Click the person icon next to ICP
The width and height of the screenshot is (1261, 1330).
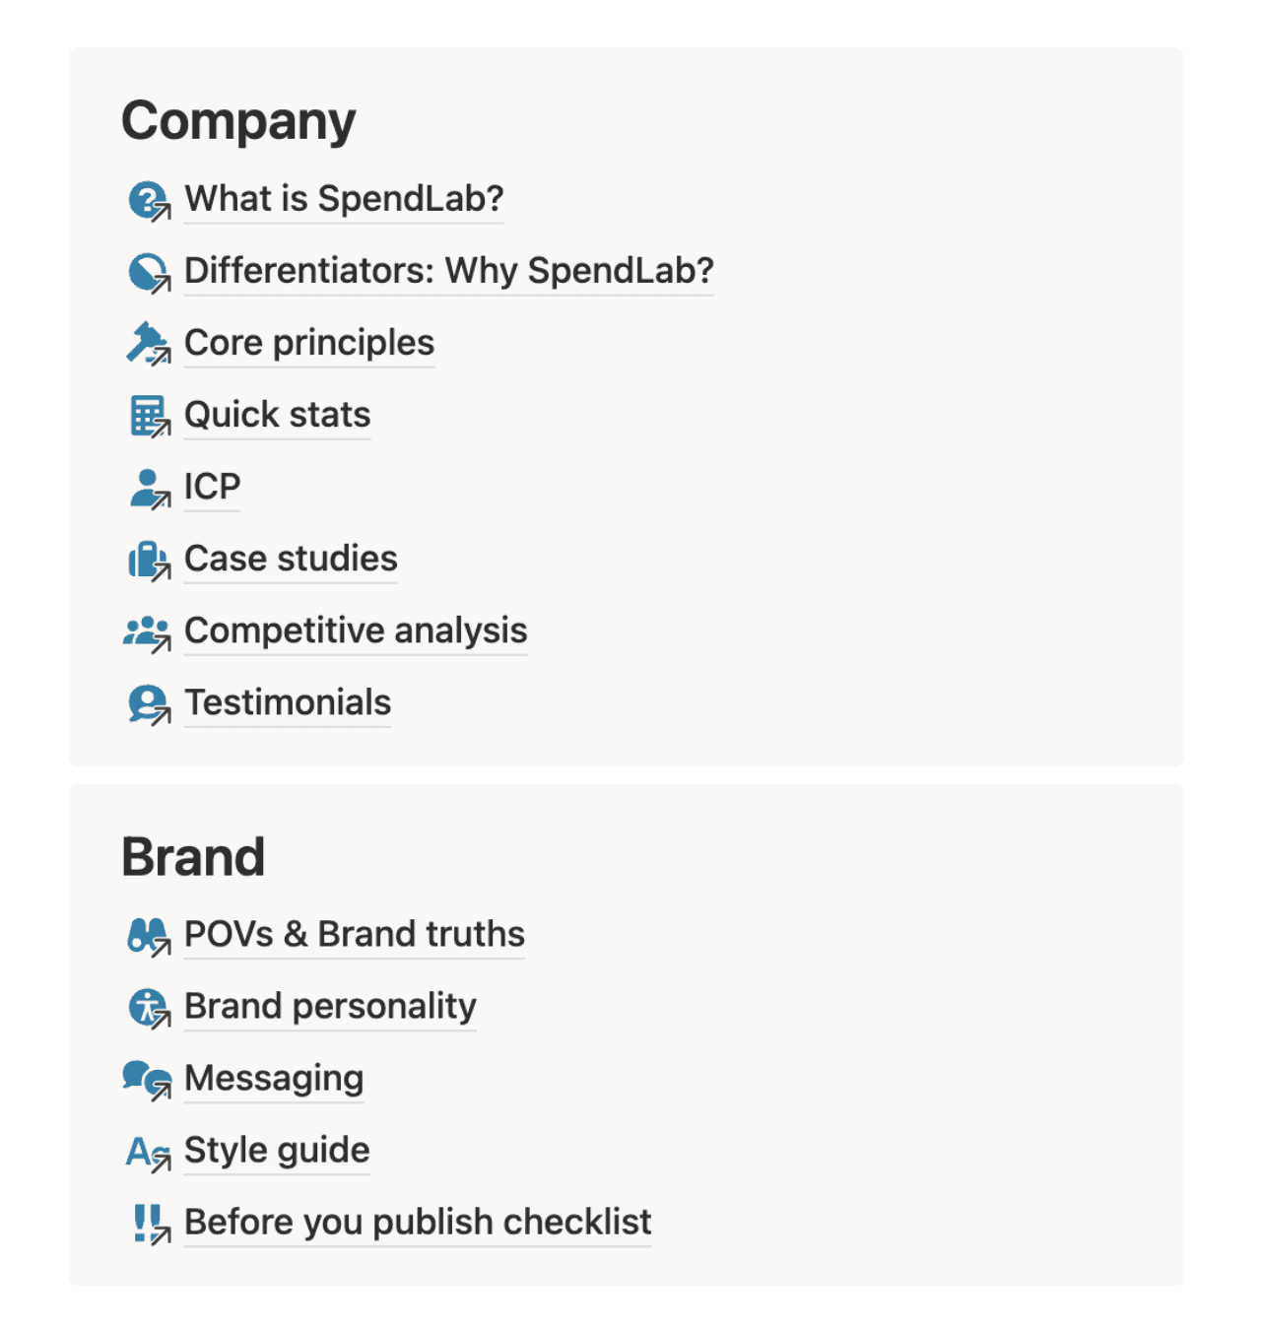[x=148, y=488]
